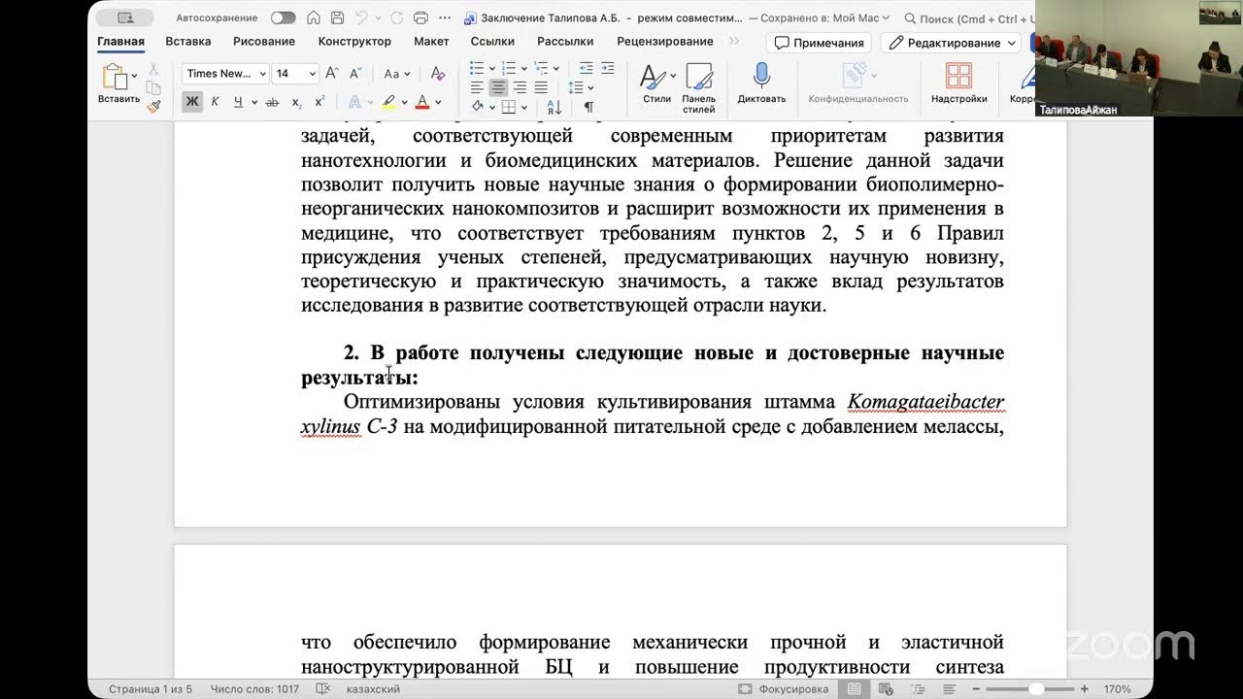The image size is (1243, 699).
Task: Increase paragraph indent
Action: [x=608, y=69]
